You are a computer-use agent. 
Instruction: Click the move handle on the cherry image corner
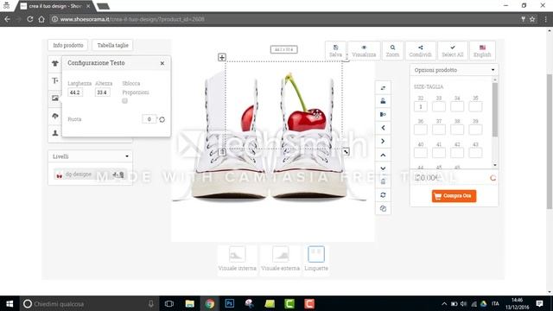click(222, 57)
